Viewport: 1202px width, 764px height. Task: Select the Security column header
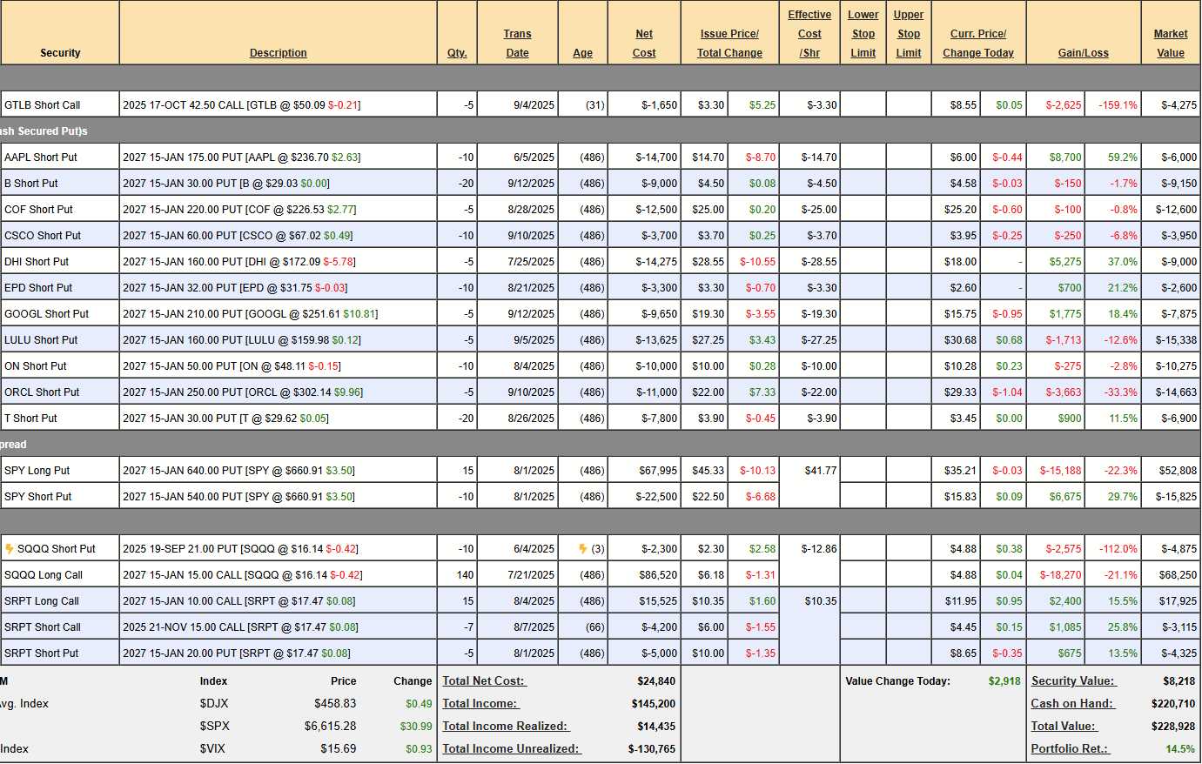point(60,53)
